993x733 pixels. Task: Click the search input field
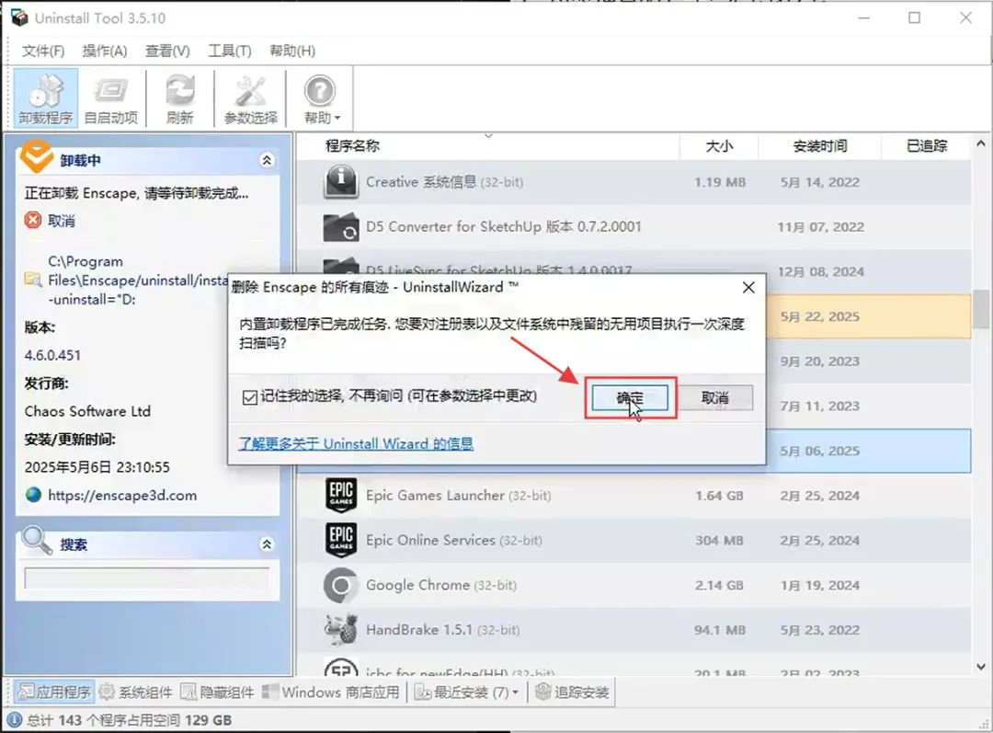click(147, 578)
